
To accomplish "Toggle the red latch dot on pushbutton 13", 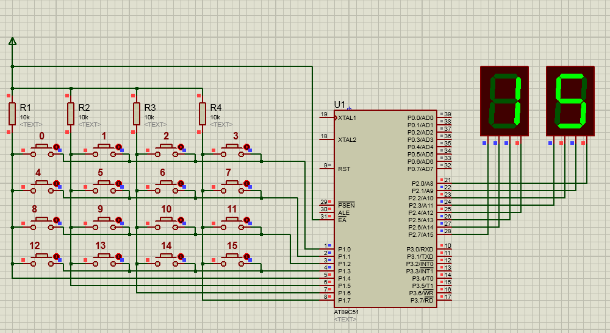I will [x=119, y=256].
